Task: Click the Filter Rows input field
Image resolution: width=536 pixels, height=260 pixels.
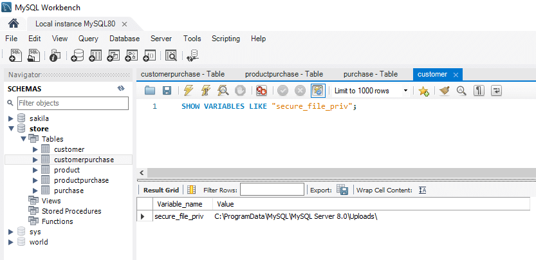Action: pos(272,189)
